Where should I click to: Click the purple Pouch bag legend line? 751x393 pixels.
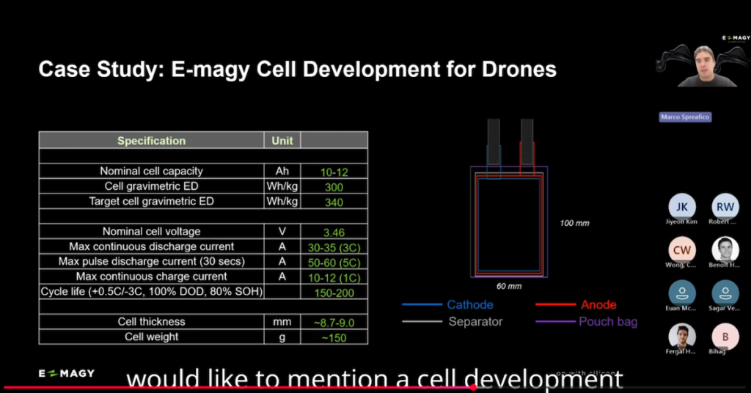click(x=555, y=322)
